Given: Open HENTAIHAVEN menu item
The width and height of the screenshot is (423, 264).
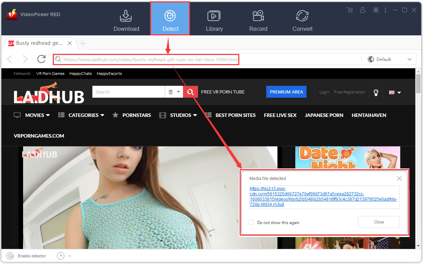Looking at the screenshot, I should click(x=369, y=115).
